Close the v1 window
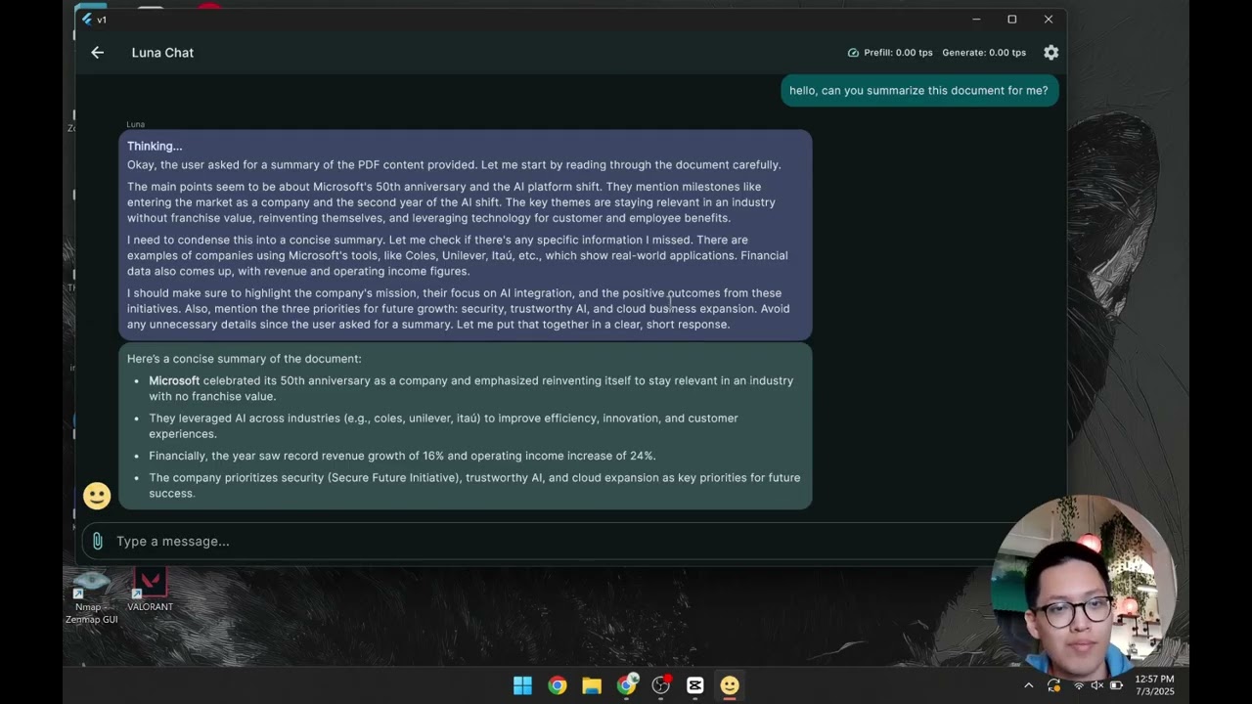Viewport: 1252px width, 704px height. coord(1049,20)
